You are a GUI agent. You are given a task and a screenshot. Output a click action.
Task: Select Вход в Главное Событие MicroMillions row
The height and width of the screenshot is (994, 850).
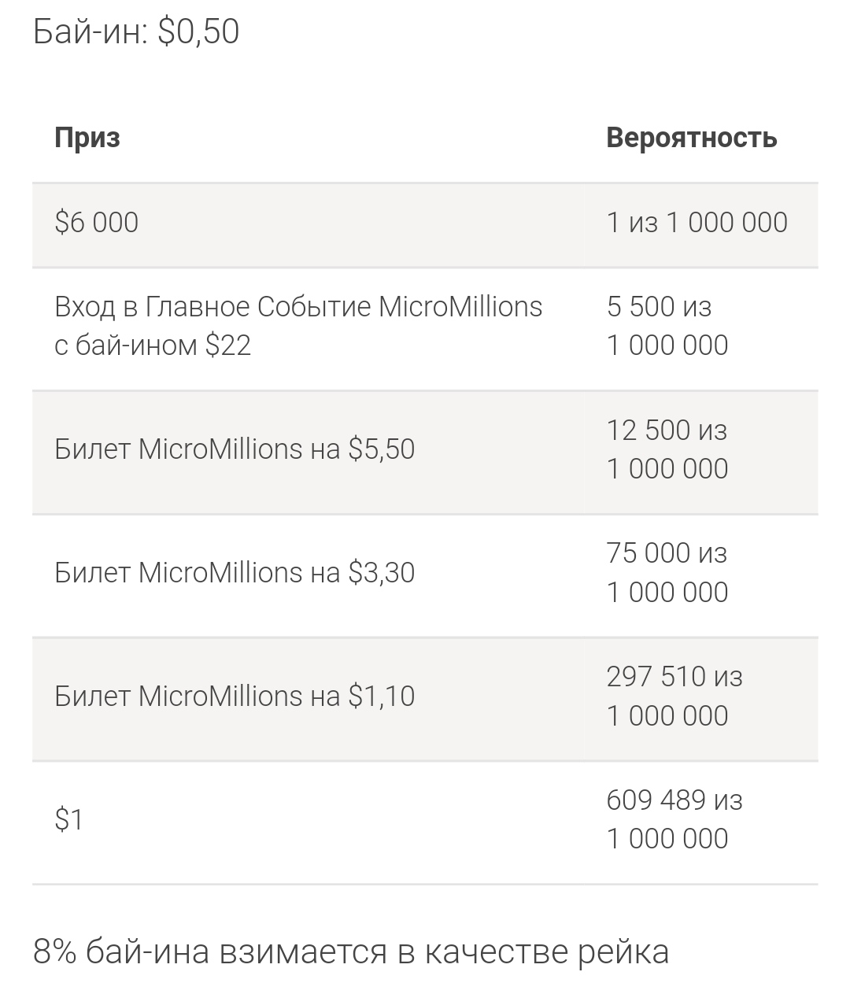click(x=425, y=326)
